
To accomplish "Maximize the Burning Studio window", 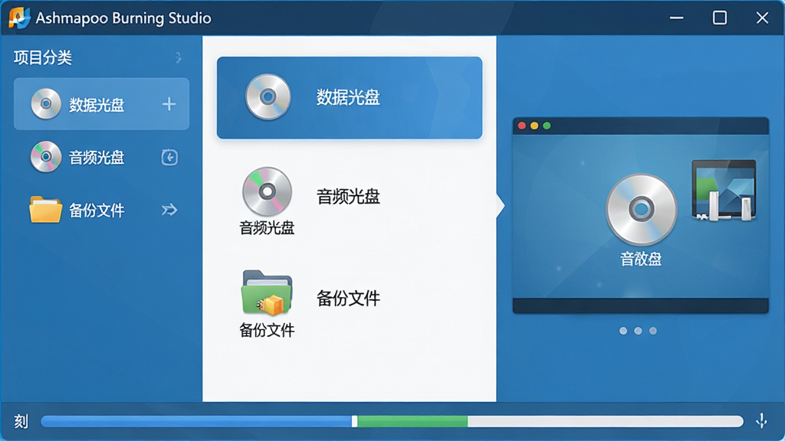I will 720,18.
